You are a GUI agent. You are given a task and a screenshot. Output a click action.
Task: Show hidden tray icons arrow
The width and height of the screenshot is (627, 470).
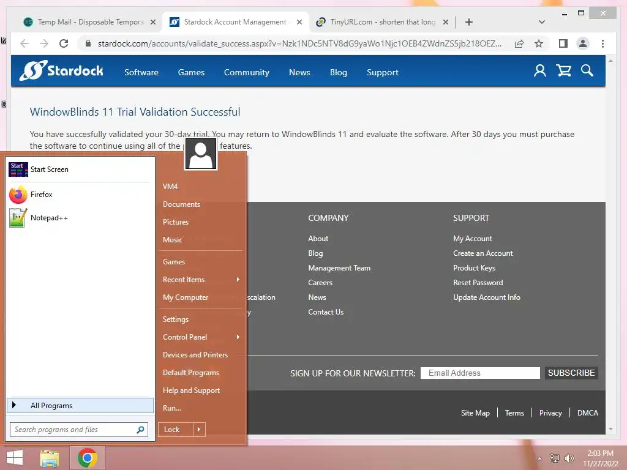point(539,458)
